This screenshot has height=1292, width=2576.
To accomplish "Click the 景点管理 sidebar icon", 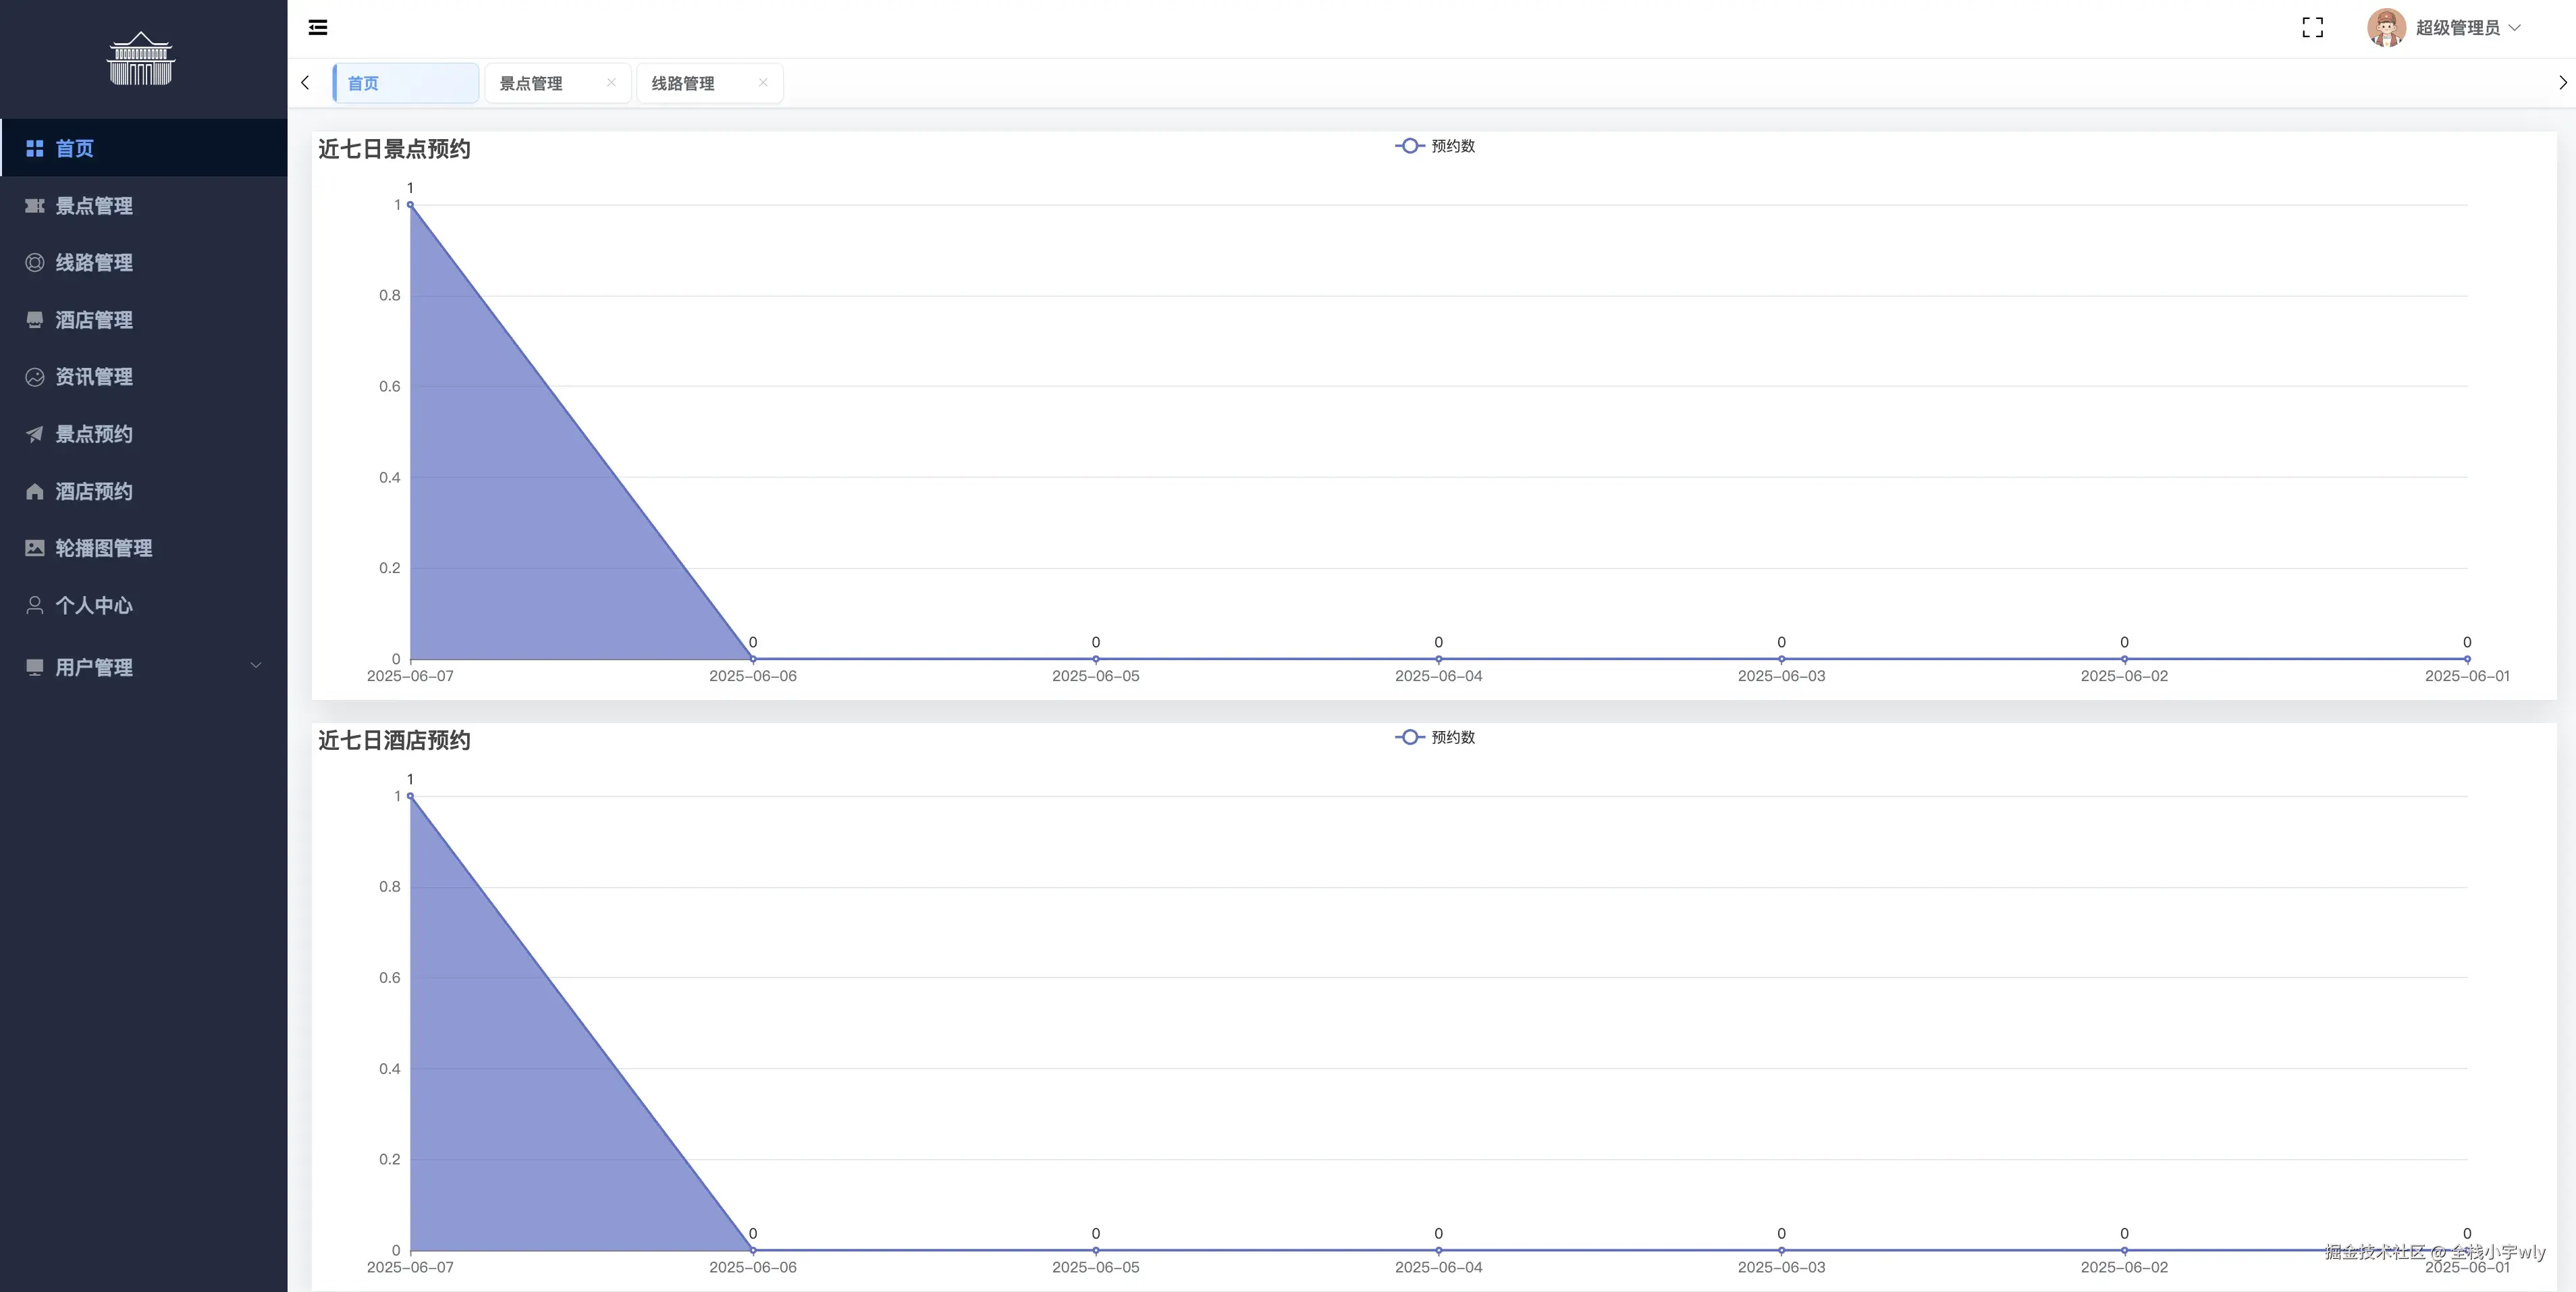I will pyautogui.click(x=35, y=206).
